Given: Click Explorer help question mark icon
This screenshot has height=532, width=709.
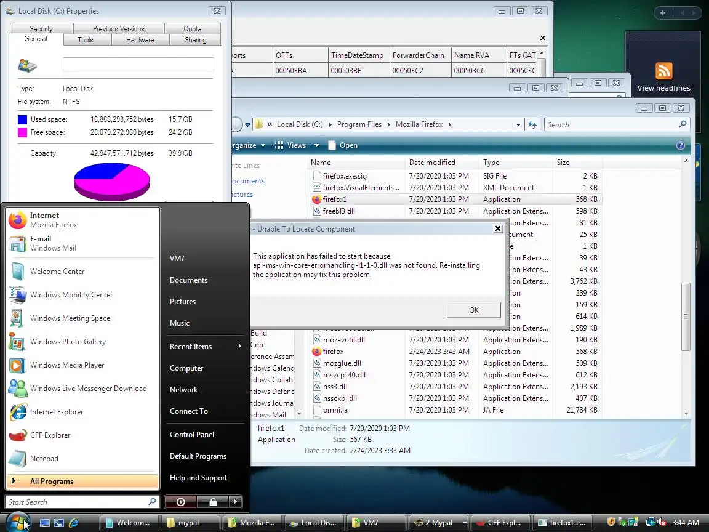Looking at the screenshot, I should (x=680, y=145).
